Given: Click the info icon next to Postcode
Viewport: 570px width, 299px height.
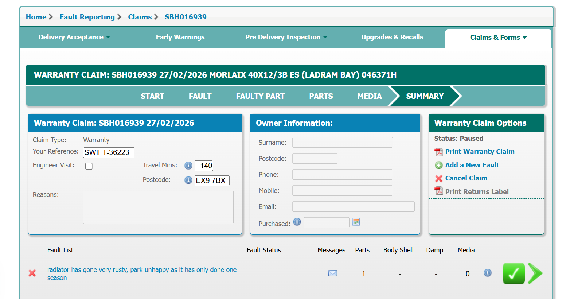Looking at the screenshot, I should click(188, 180).
